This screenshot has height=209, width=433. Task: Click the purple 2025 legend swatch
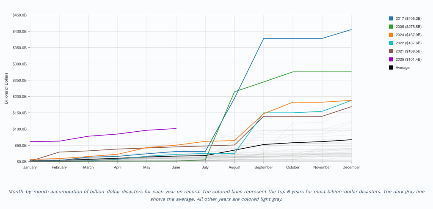[x=391, y=59]
